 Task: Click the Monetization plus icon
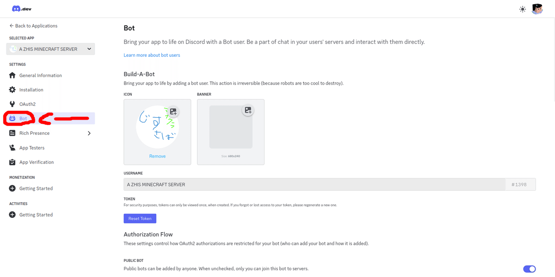[12, 188]
